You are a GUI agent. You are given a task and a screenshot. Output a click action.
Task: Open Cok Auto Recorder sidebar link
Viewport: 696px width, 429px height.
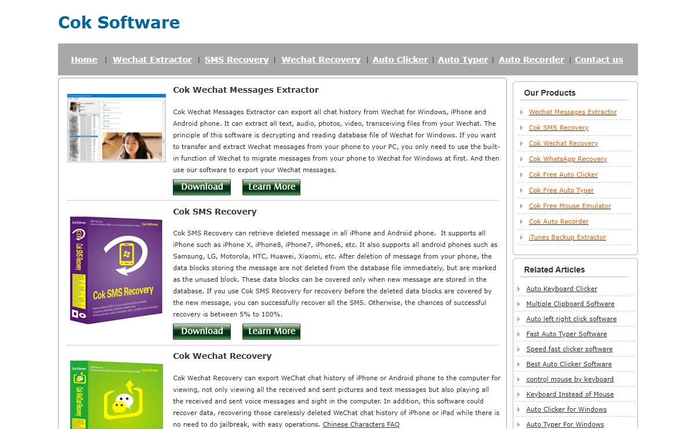559,221
